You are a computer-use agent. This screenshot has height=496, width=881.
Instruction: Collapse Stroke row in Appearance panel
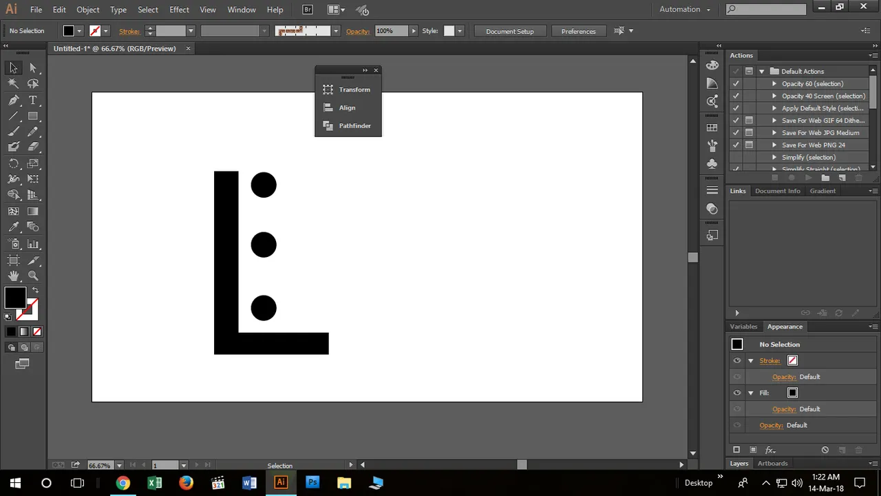(x=751, y=360)
